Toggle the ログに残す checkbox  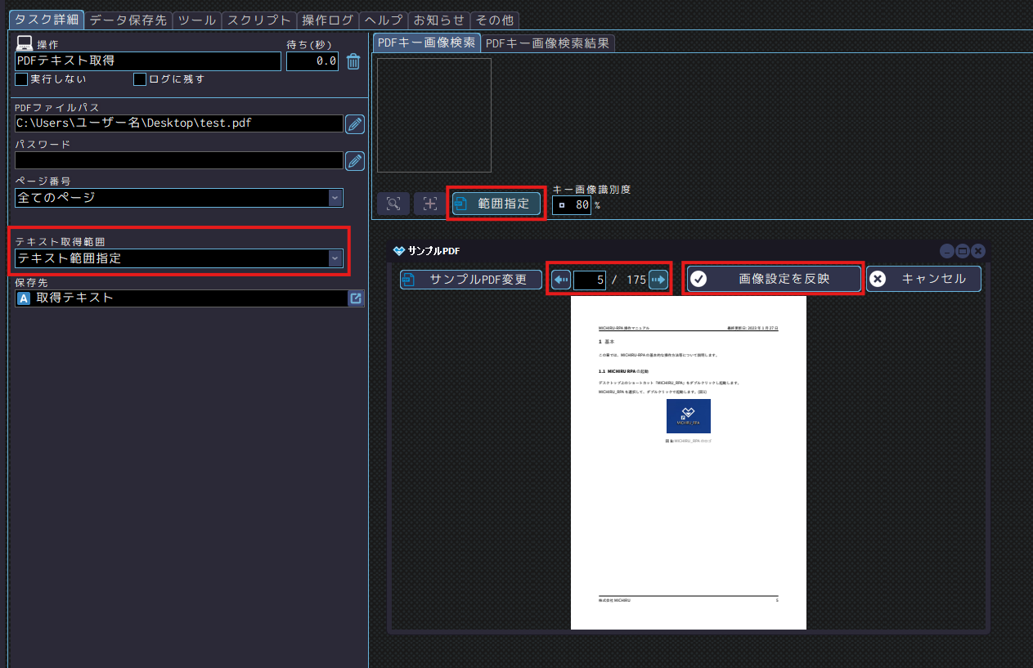tap(140, 79)
